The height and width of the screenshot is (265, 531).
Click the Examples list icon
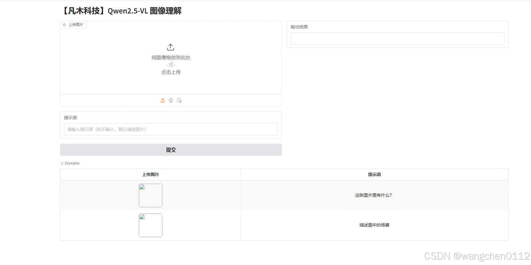click(x=62, y=163)
